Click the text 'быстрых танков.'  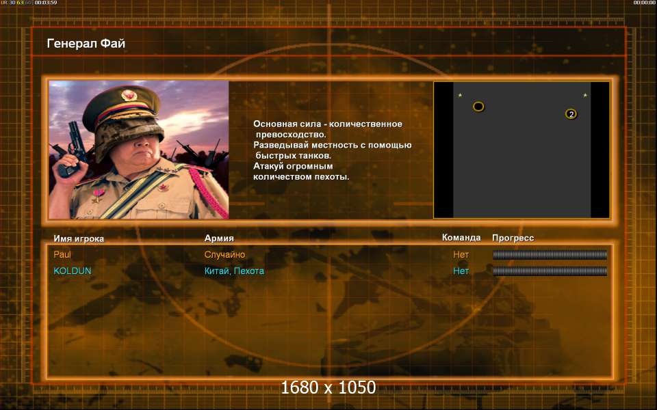[294, 156]
